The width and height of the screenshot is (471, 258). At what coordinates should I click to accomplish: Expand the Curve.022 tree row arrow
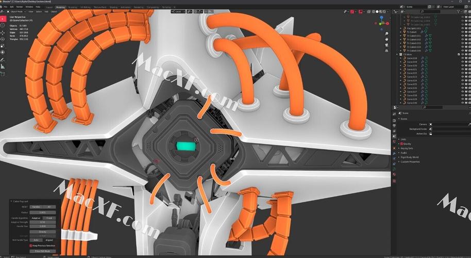(401, 73)
